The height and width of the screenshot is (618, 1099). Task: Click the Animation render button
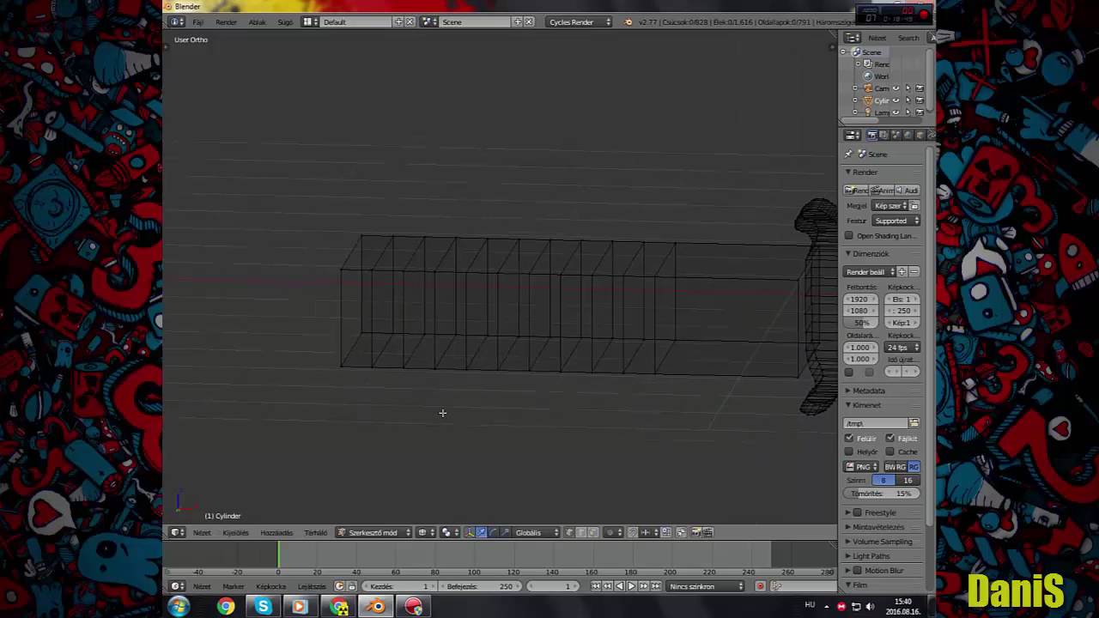[883, 191]
